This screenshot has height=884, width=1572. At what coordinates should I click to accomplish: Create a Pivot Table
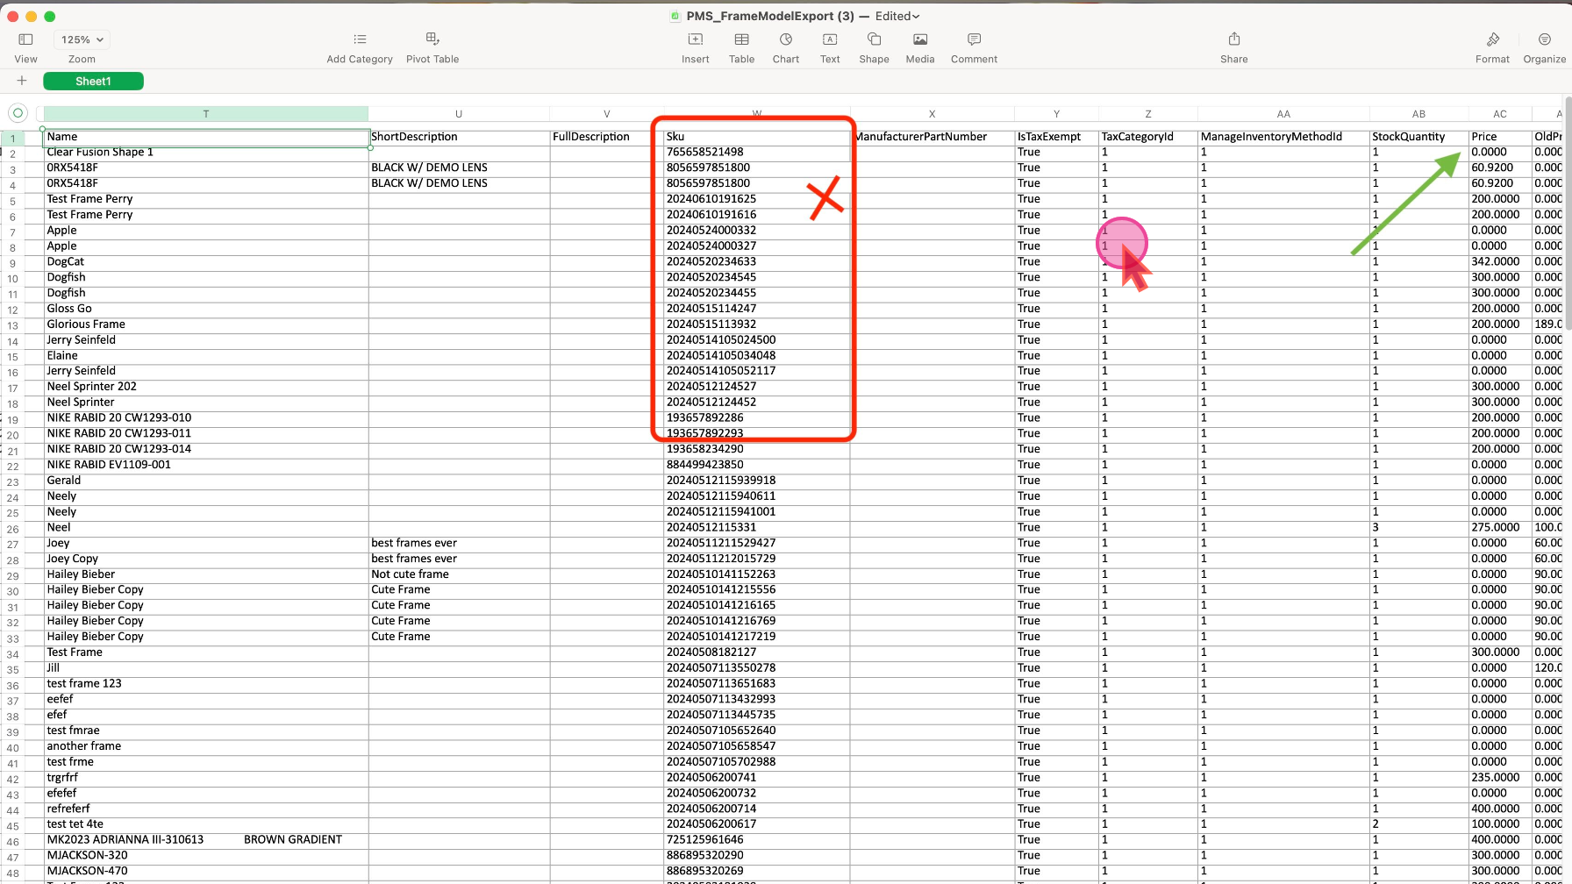[432, 39]
